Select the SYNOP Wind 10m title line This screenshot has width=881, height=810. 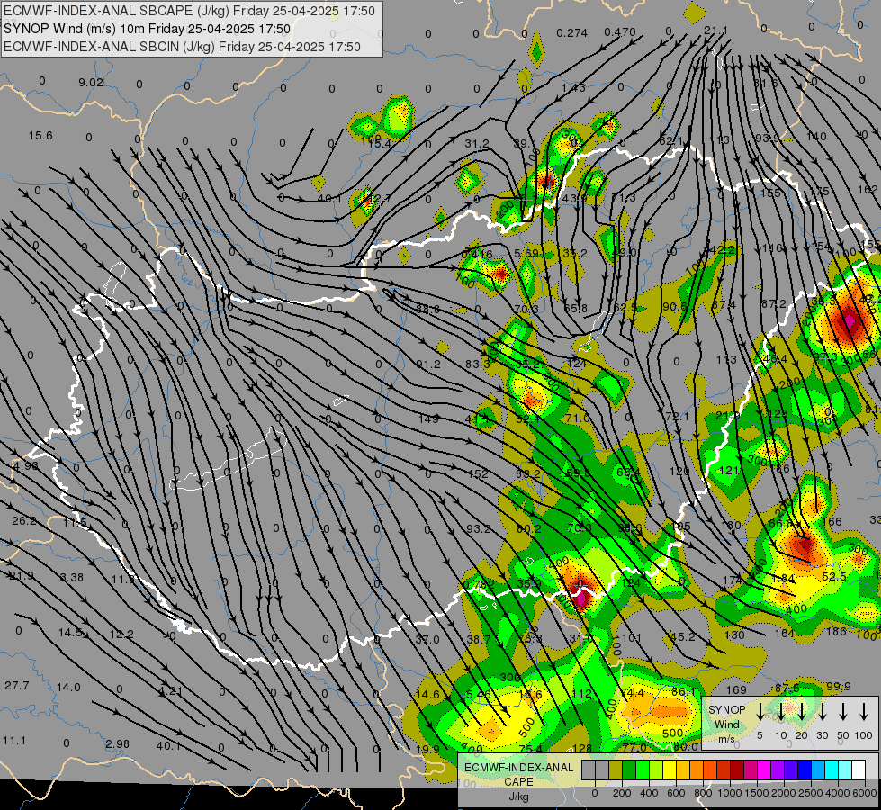(147, 29)
